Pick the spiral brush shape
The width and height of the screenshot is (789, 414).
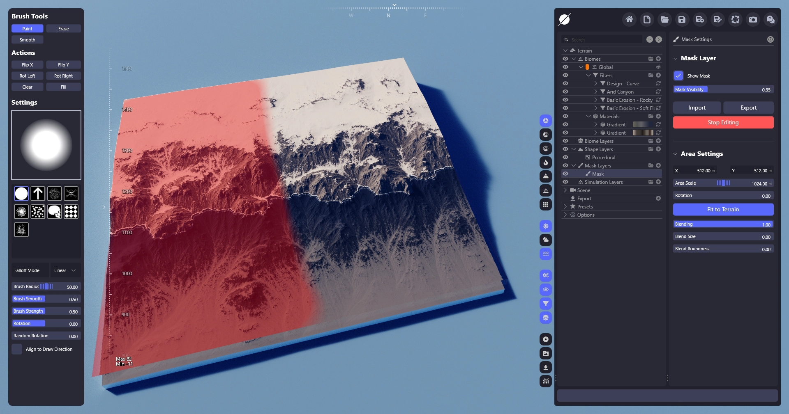(x=21, y=212)
